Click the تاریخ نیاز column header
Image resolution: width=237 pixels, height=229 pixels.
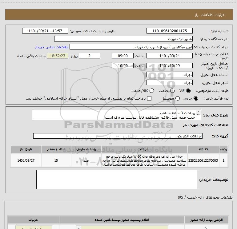[x=26, y=149]
